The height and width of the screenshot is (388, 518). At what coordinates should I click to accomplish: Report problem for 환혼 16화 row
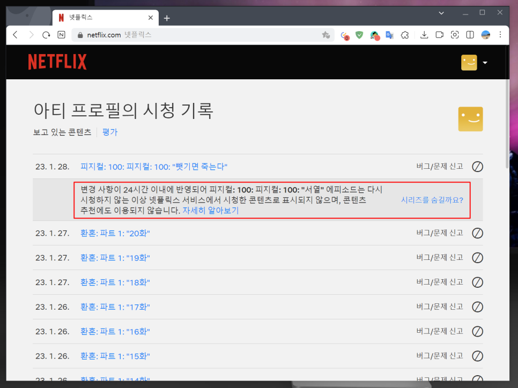tap(440, 331)
